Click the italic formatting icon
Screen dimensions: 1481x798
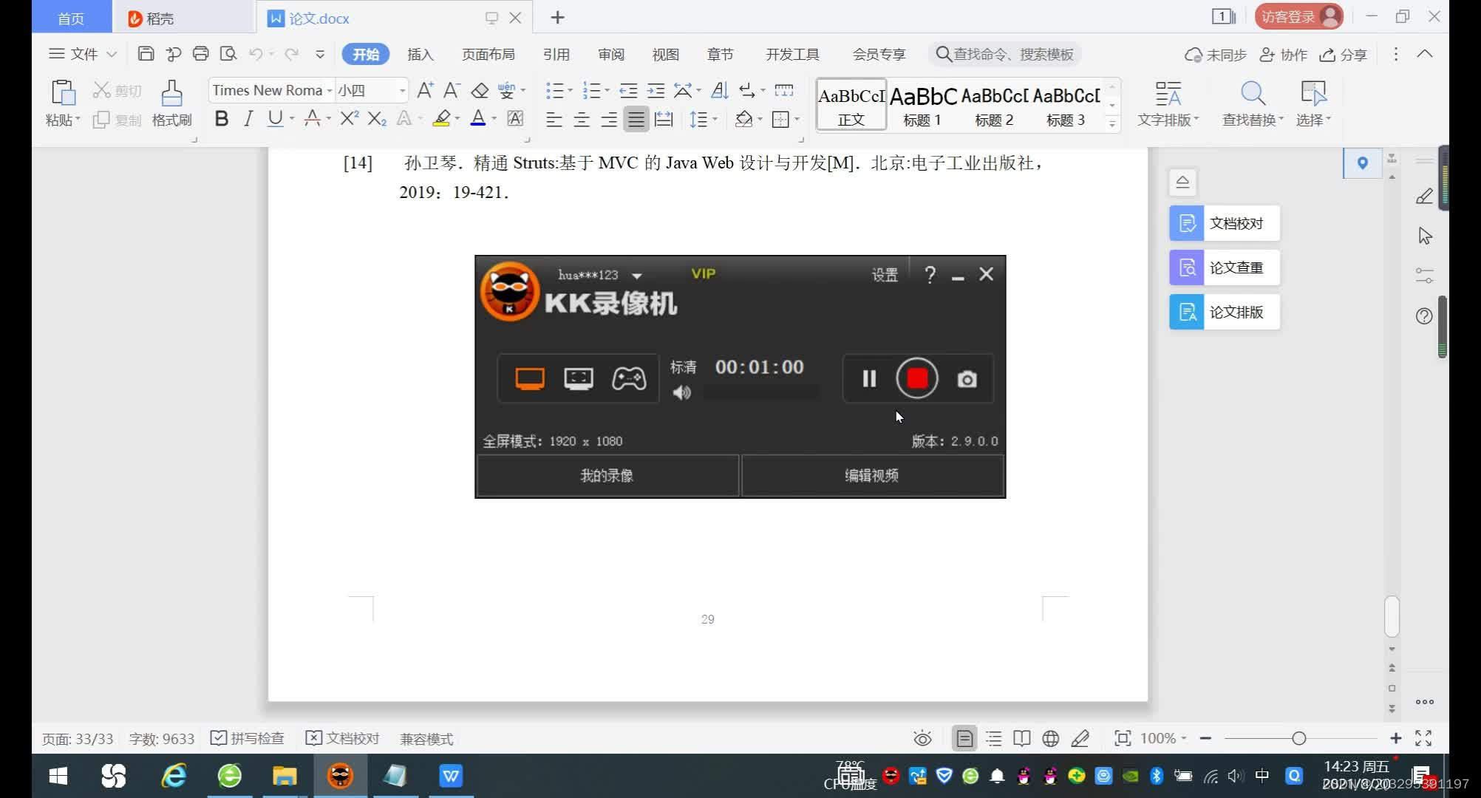pyautogui.click(x=248, y=119)
